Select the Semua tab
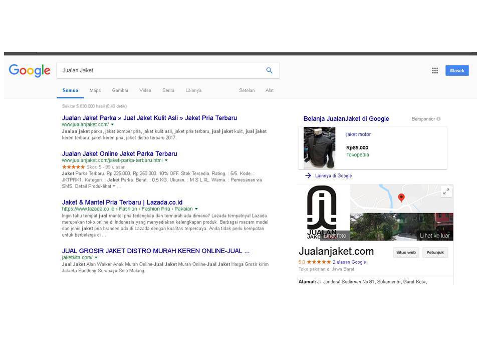 (x=70, y=90)
